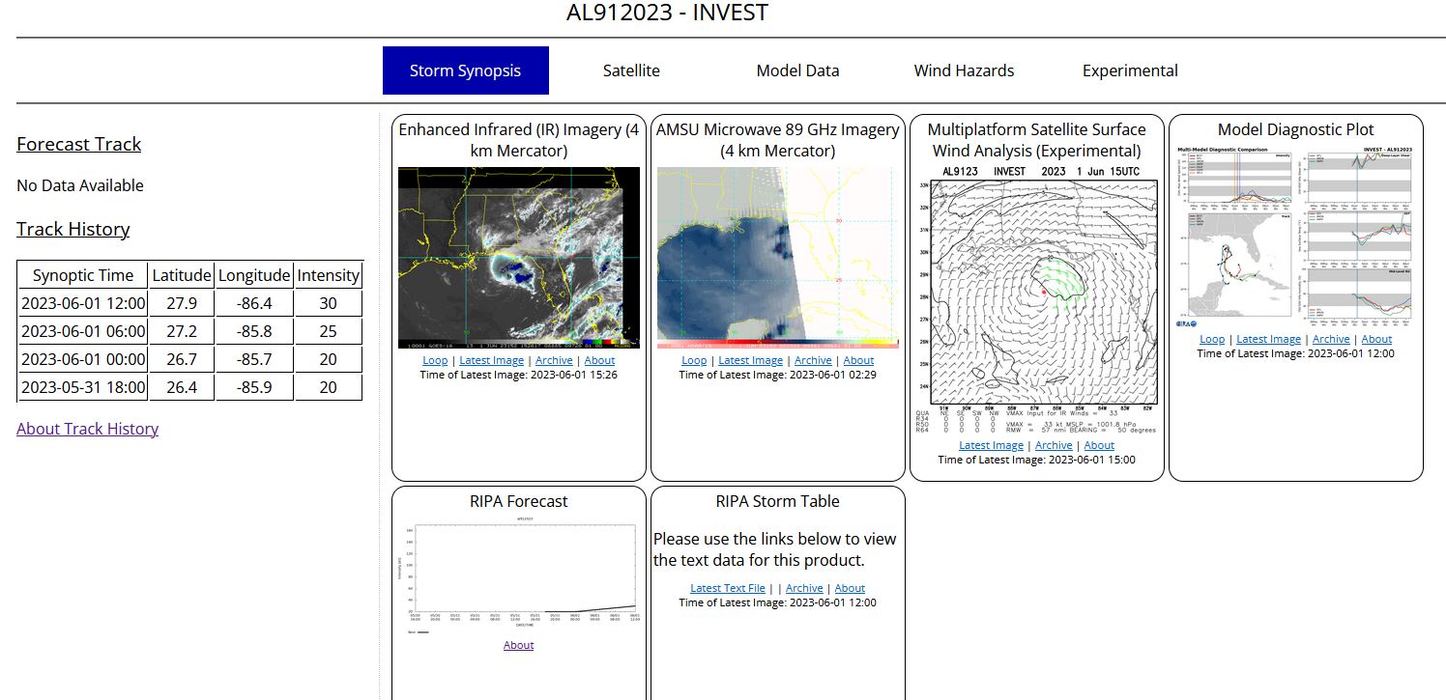Open About link under Model Diagnostic Plot

(1376, 339)
